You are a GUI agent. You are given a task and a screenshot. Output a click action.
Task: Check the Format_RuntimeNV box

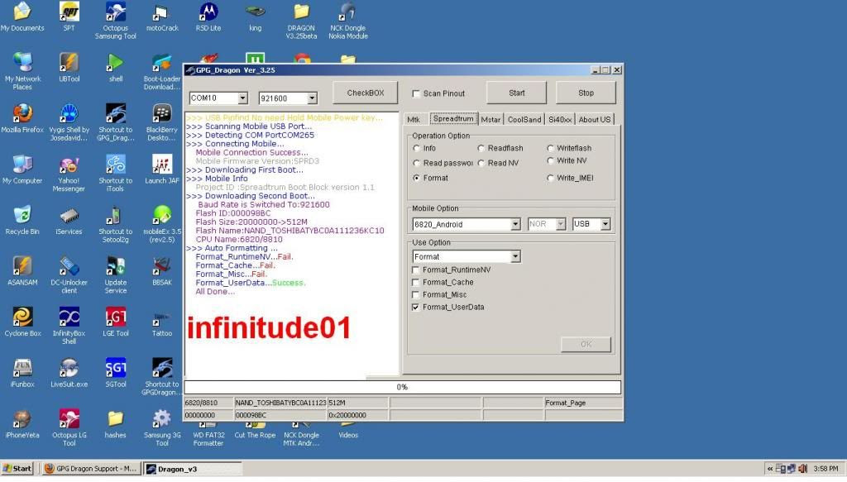tap(415, 270)
